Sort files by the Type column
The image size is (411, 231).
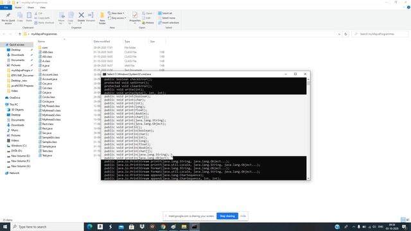click(127, 41)
